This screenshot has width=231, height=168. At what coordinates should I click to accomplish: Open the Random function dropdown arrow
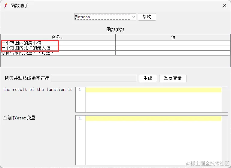133,17
